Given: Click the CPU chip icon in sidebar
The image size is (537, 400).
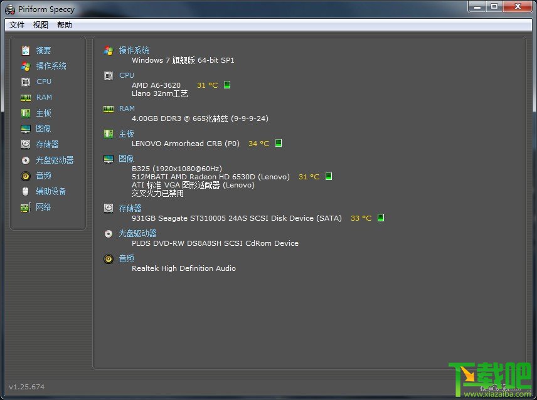Looking at the screenshot, I should [26, 82].
